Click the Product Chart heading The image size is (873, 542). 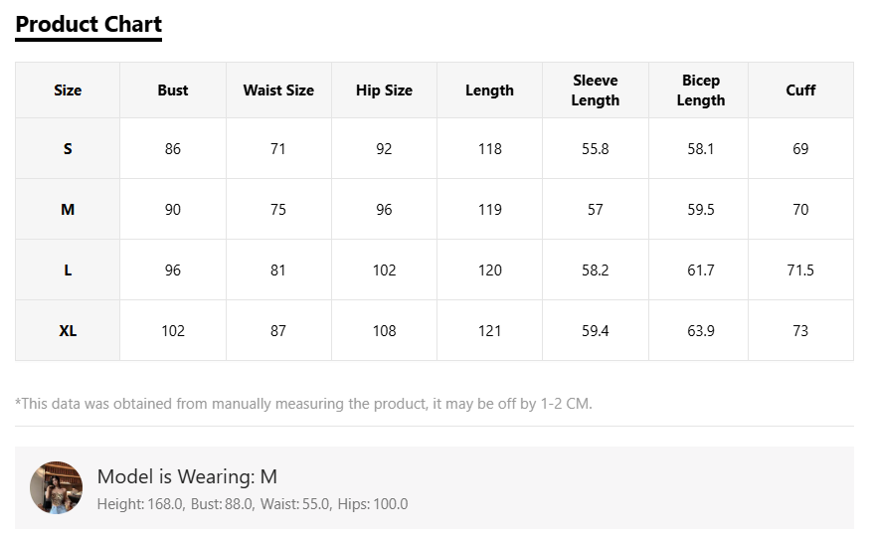coord(88,25)
